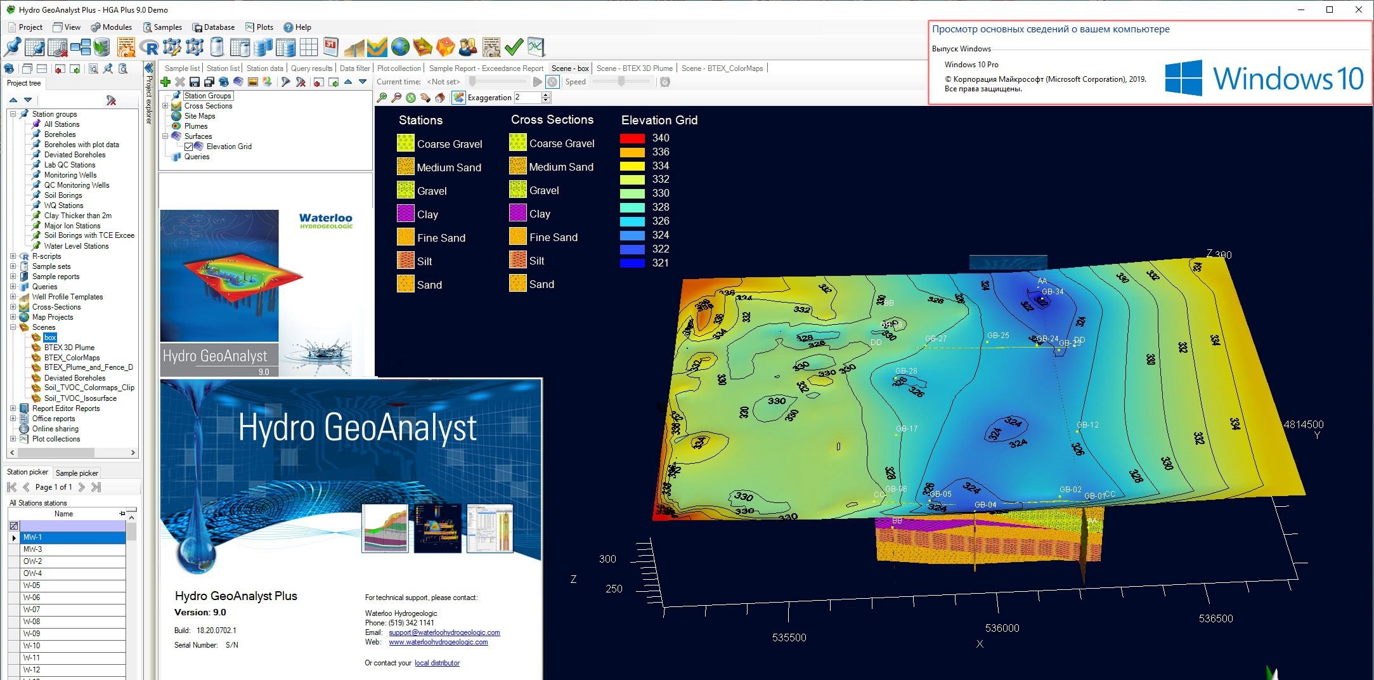This screenshot has height=680, width=1374.
Task: Click the green reset view icon in 3D viewer
Action: [411, 98]
